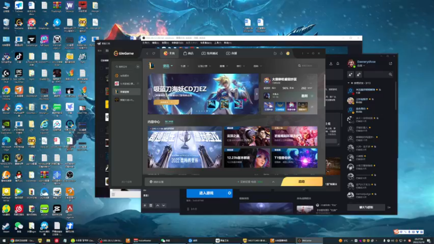The height and width of the screenshot is (244, 434).
Task: Show the next banner slide
Action: coord(257,94)
